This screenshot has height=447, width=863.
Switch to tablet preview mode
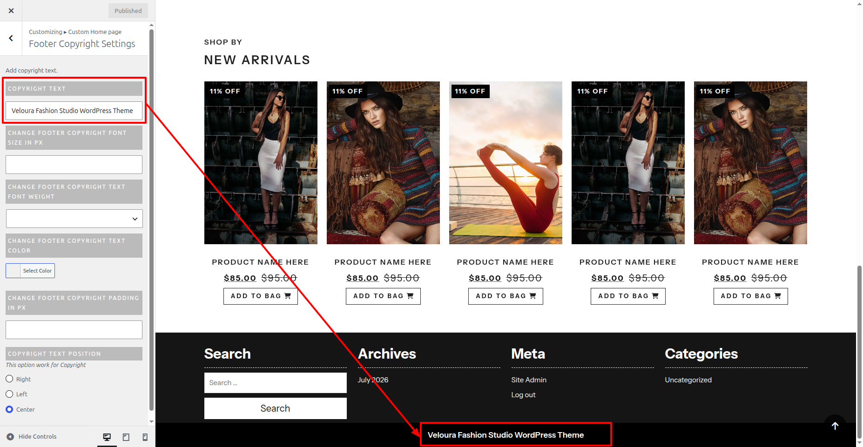pyautogui.click(x=126, y=437)
